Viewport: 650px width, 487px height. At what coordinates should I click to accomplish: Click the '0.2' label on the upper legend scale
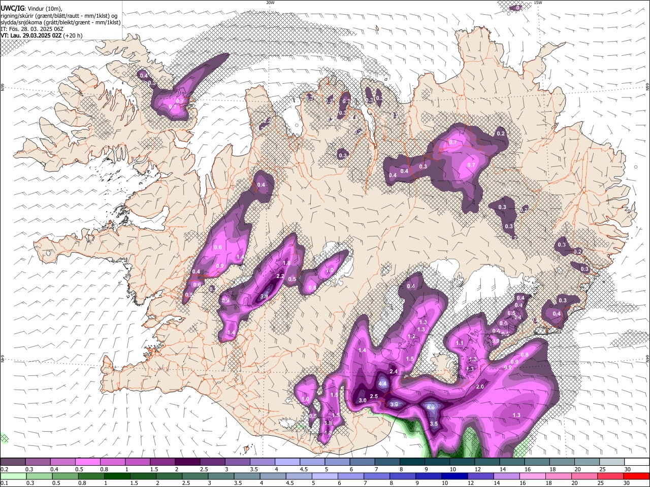pos(4,469)
